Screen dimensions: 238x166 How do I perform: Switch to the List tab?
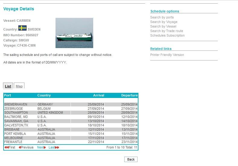pos(8,86)
